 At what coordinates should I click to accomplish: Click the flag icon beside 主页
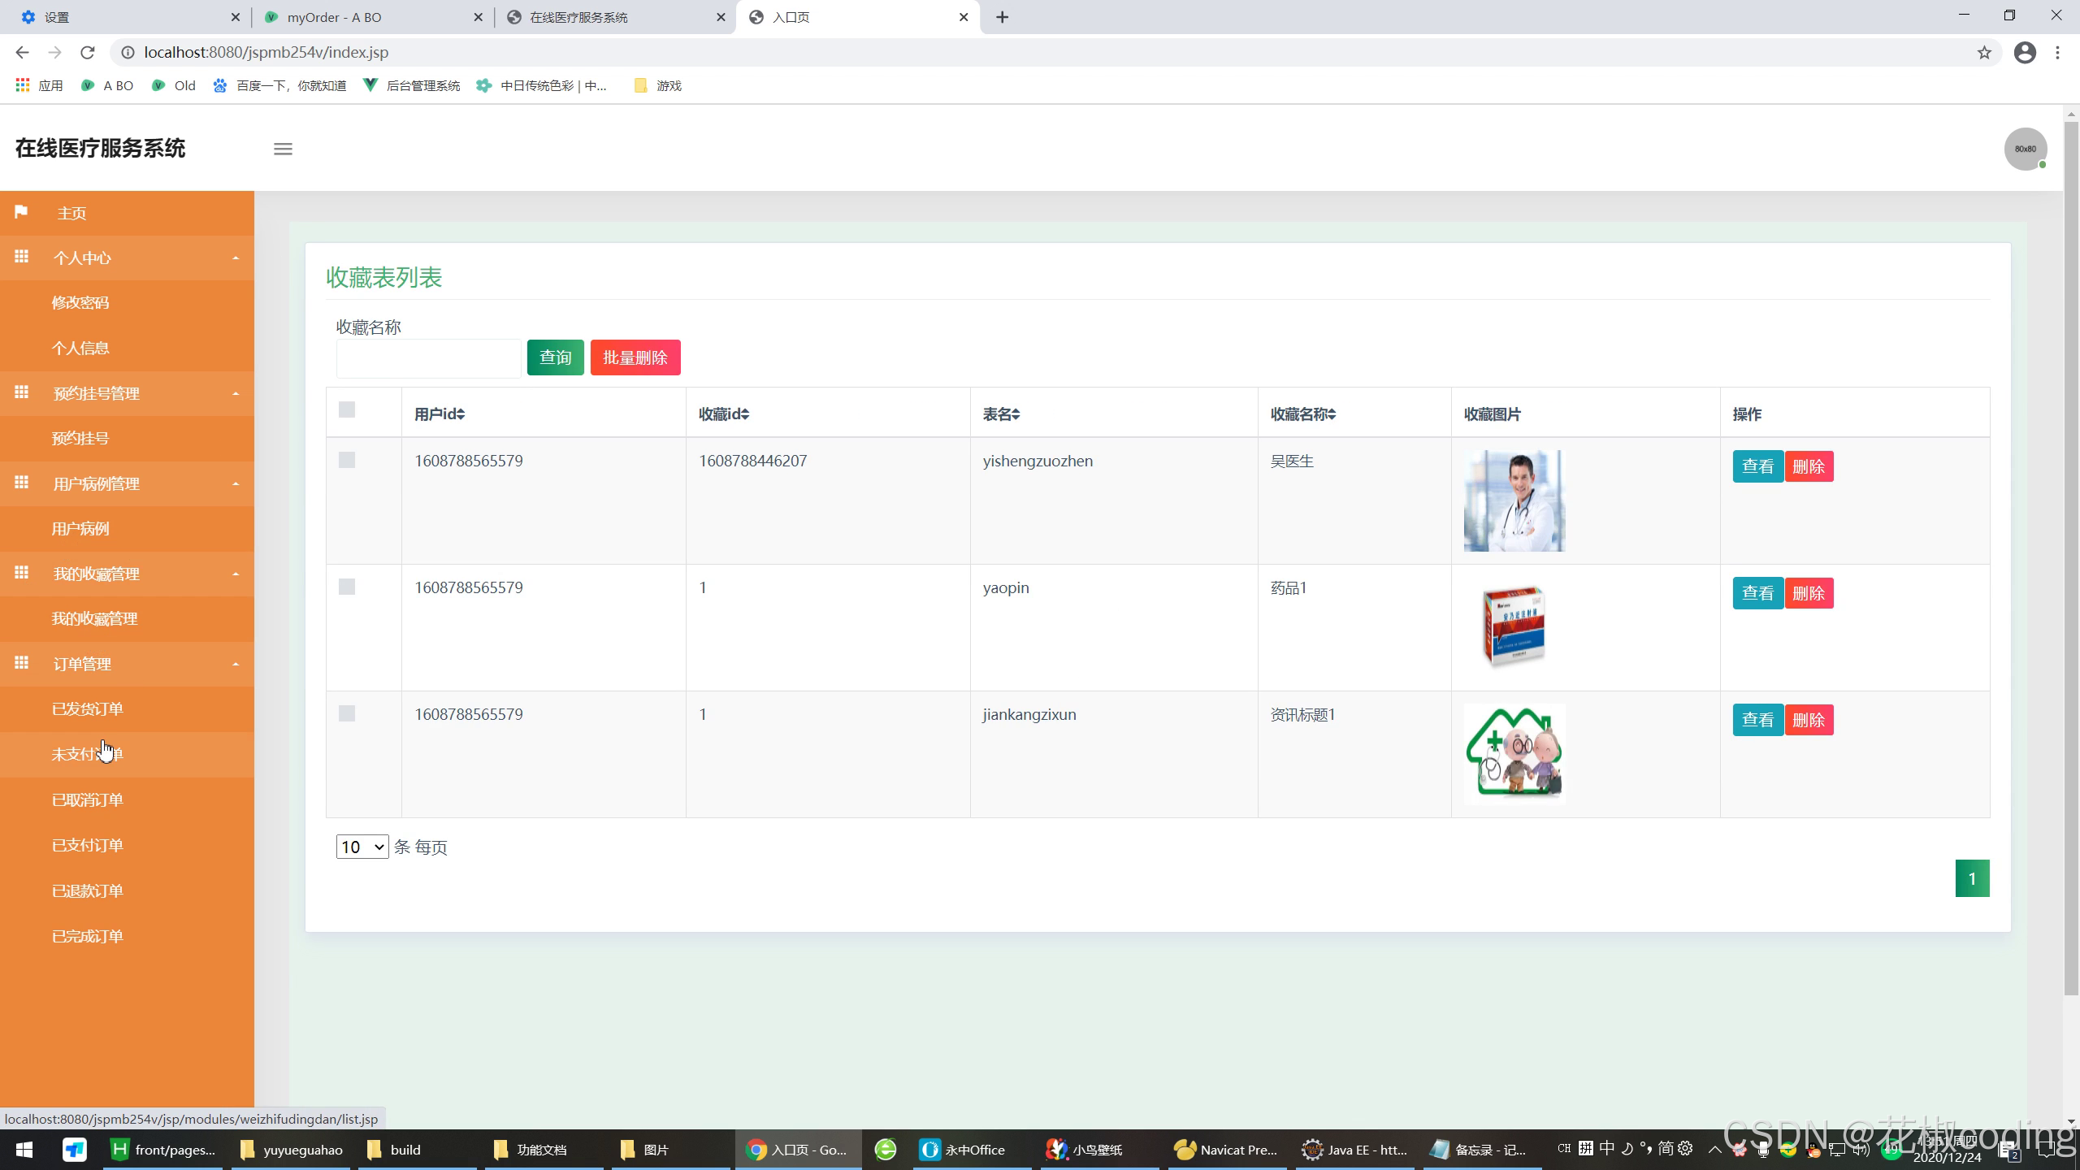coord(21,212)
